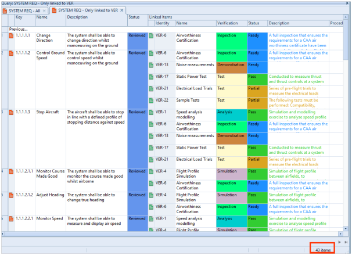Select key 1.1.1.2.1.1 cell
This screenshot has height=255, width=352.
click(x=25, y=180)
